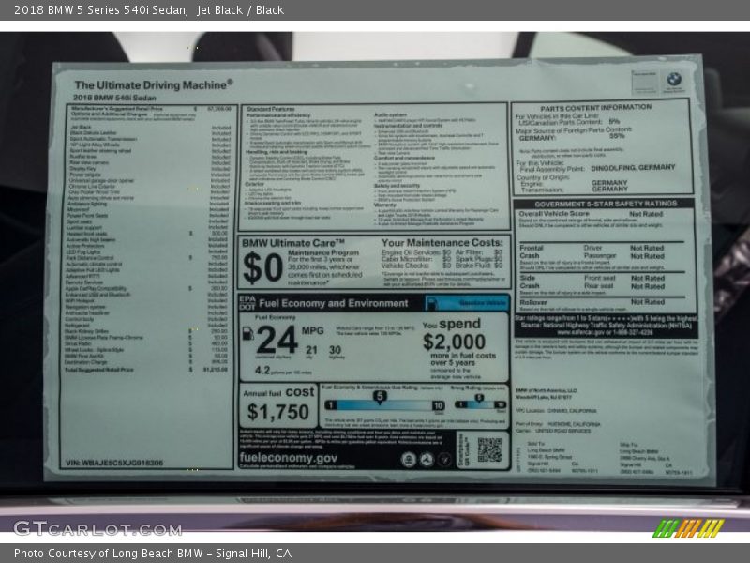Image resolution: width=750 pixels, height=563 pixels.
Task: Click Overall Vehicle Score Not Rated row
Action: (x=592, y=214)
